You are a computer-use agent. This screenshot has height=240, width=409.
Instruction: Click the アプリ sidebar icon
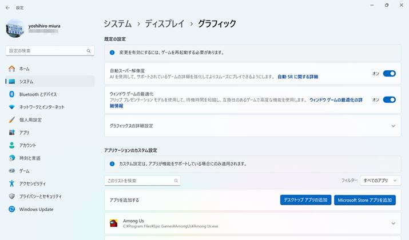pyautogui.click(x=11, y=133)
